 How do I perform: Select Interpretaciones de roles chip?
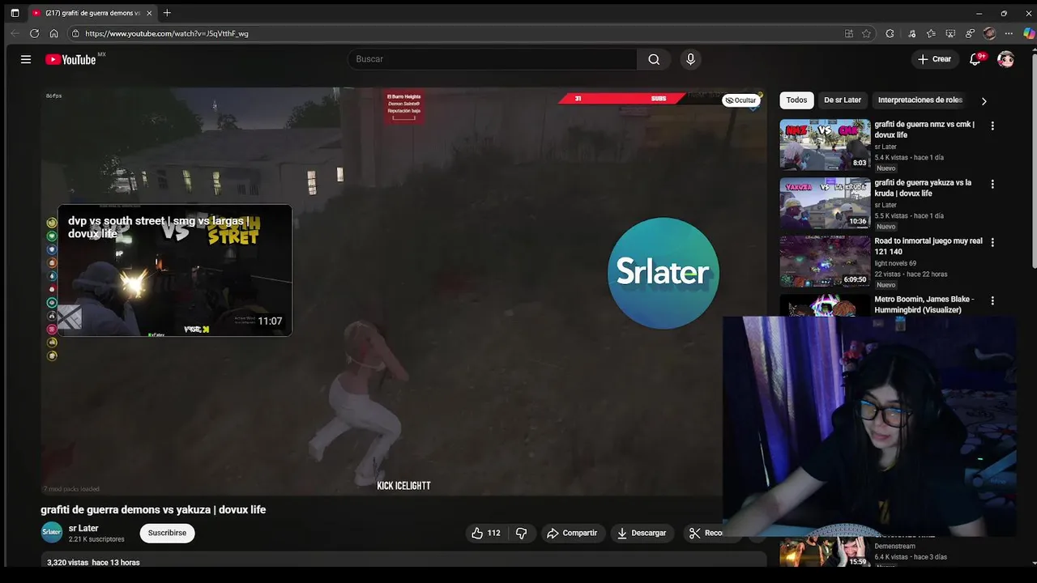click(x=920, y=100)
